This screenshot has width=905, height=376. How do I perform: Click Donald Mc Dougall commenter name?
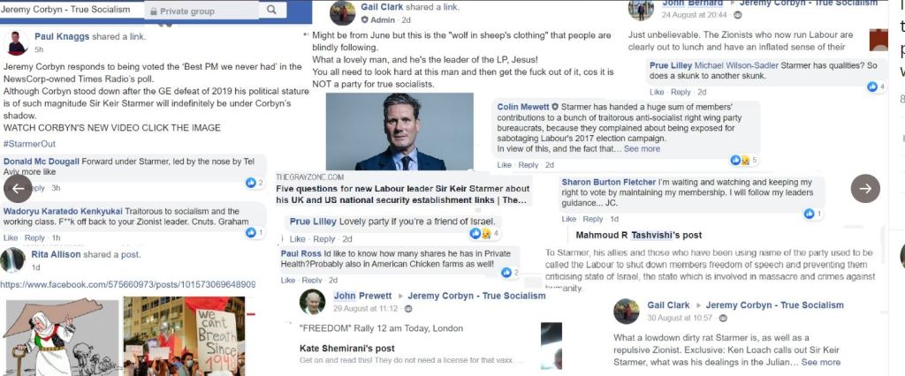(x=41, y=162)
